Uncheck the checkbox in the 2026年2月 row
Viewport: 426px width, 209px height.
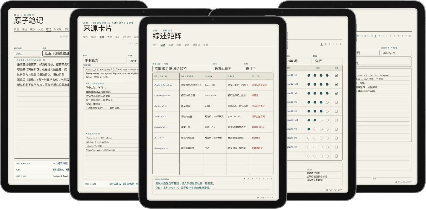336,93
